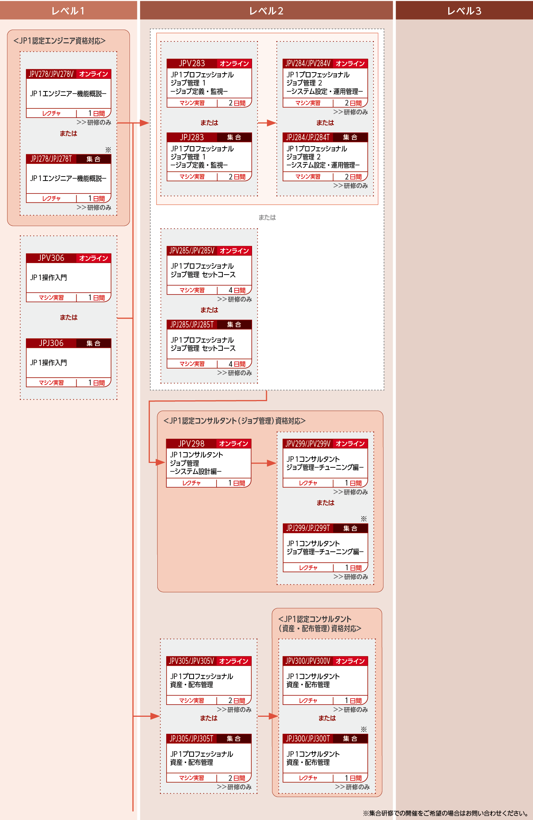The height and width of the screenshot is (820, 533).
Task: Click >>研修のみ below the JPJ284 card
Action: [351, 186]
